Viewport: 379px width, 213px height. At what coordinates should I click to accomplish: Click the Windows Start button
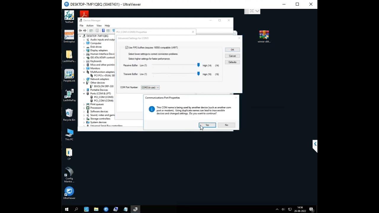click(x=67, y=209)
